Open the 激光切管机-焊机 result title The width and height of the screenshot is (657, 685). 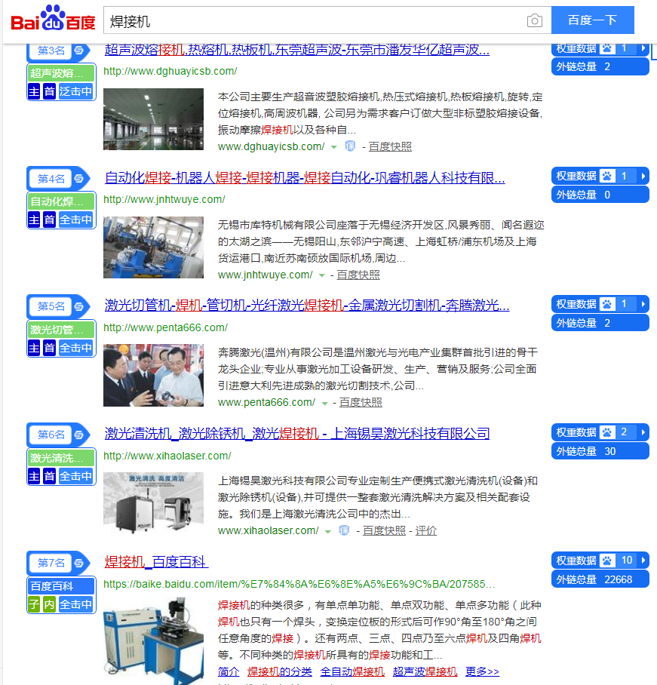(307, 306)
